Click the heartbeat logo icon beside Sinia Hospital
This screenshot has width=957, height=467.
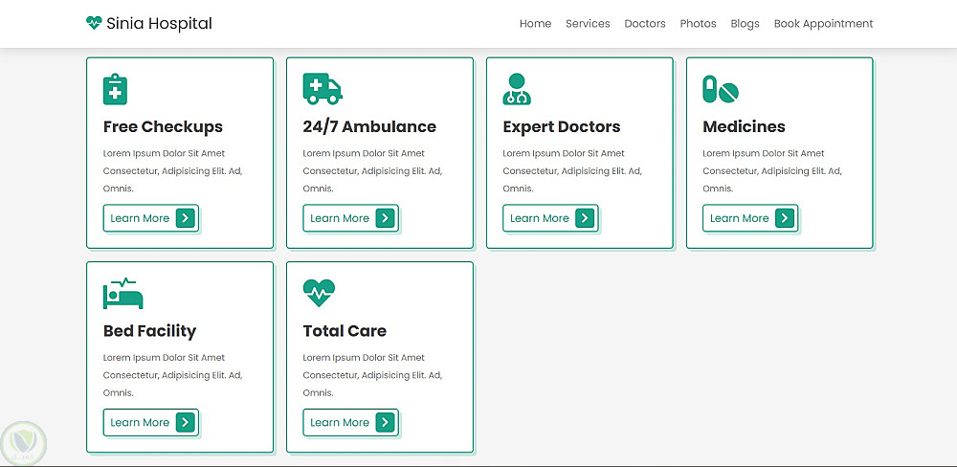94,24
